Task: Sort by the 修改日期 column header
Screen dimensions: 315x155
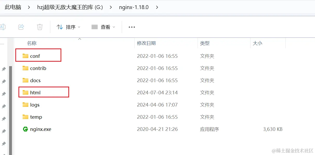Action: click(146, 43)
